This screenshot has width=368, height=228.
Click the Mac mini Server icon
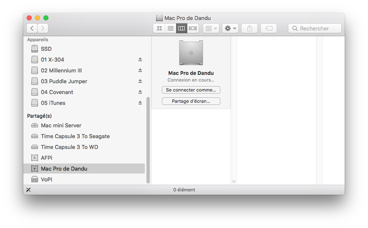click(35, 125)
